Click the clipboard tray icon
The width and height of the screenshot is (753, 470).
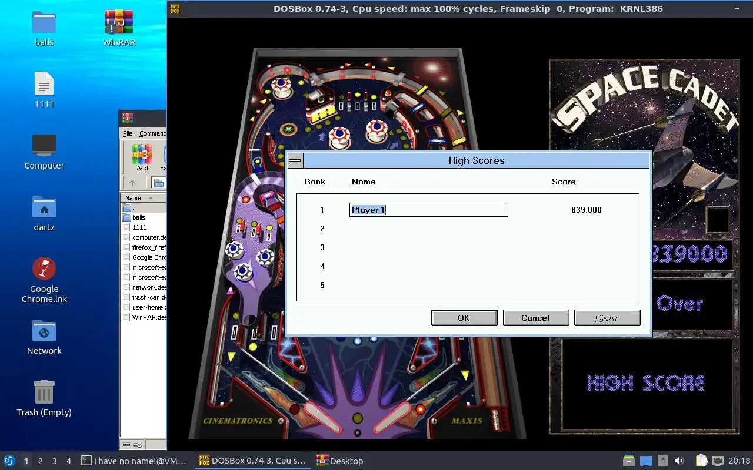701,461
